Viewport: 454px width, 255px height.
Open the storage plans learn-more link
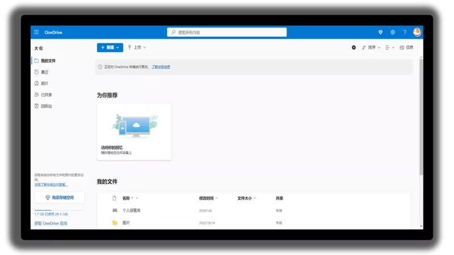51,185
